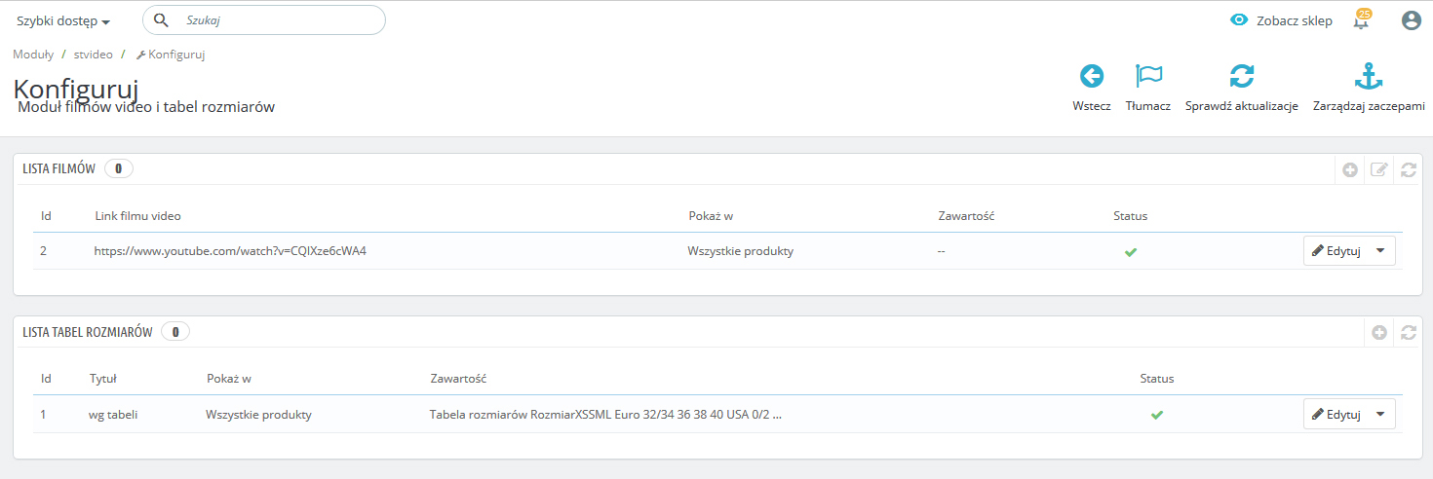
Task: Click Zobacz sklep link
Action: click(1281, 20)
